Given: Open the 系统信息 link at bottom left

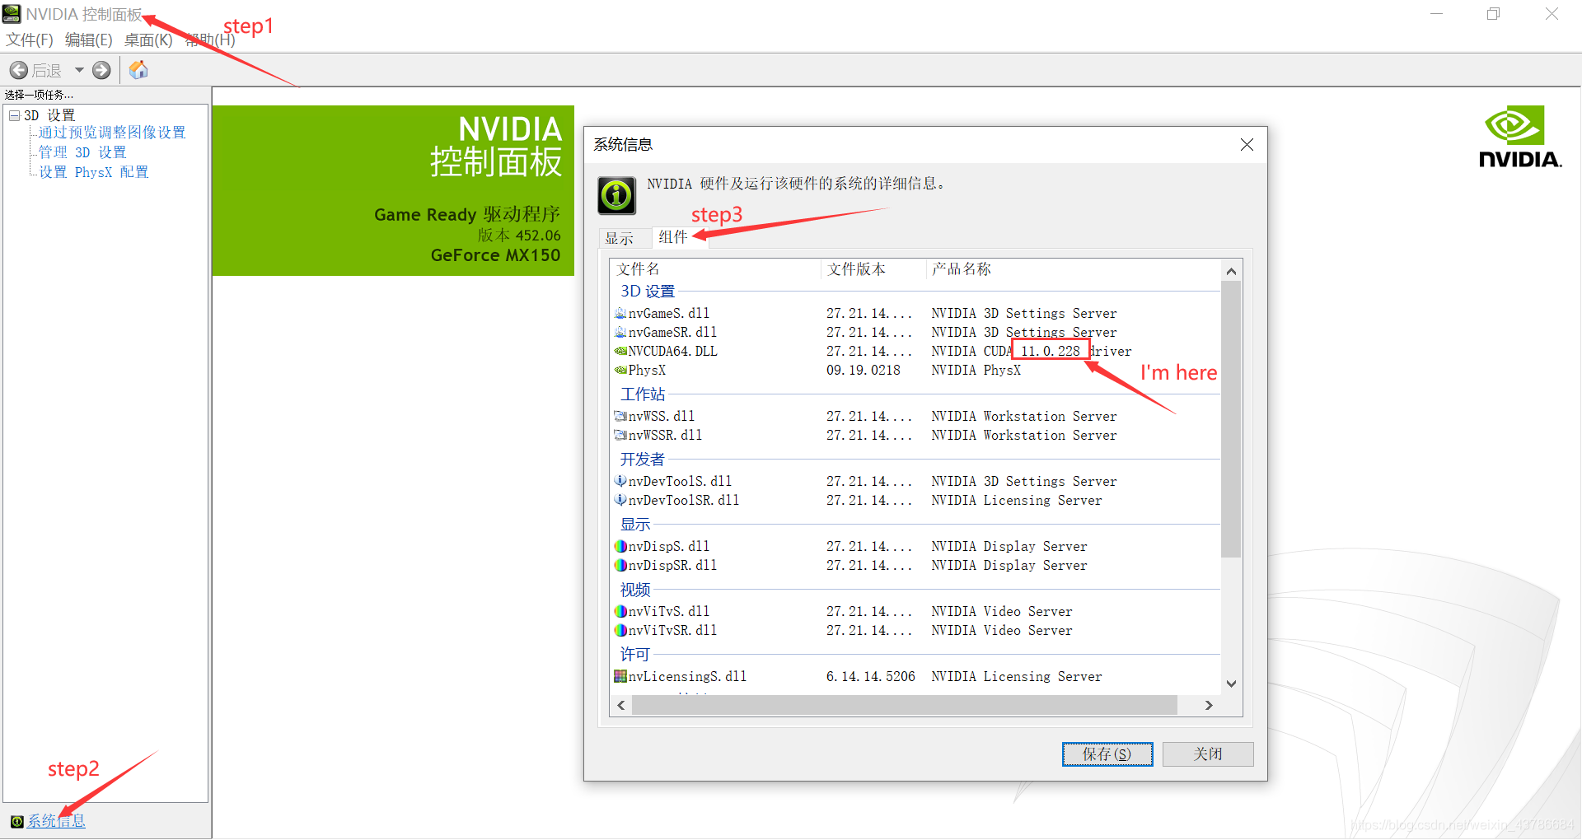Looking at the screenshot, I should click(x=56, y=821).
